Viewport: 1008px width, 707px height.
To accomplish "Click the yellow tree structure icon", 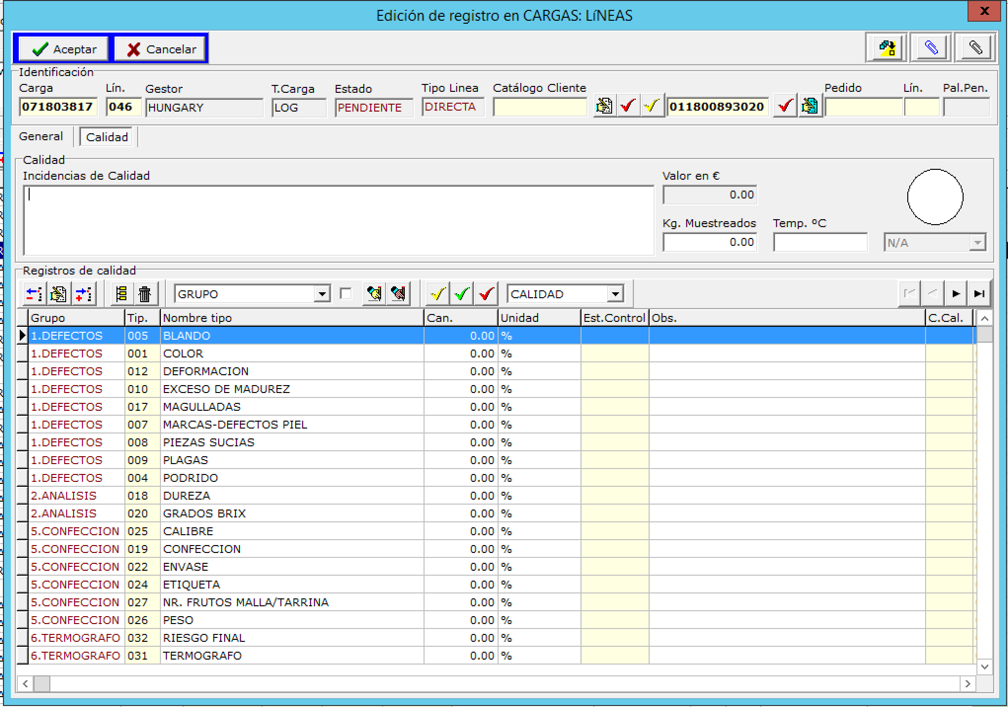I will (121, 294).
